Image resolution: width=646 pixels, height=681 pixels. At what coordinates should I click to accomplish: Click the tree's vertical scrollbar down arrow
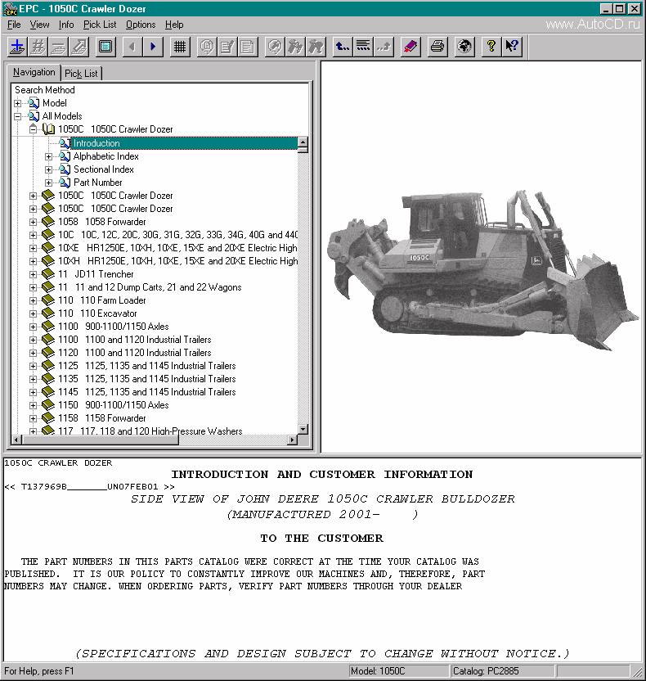[x=303, y=429]
